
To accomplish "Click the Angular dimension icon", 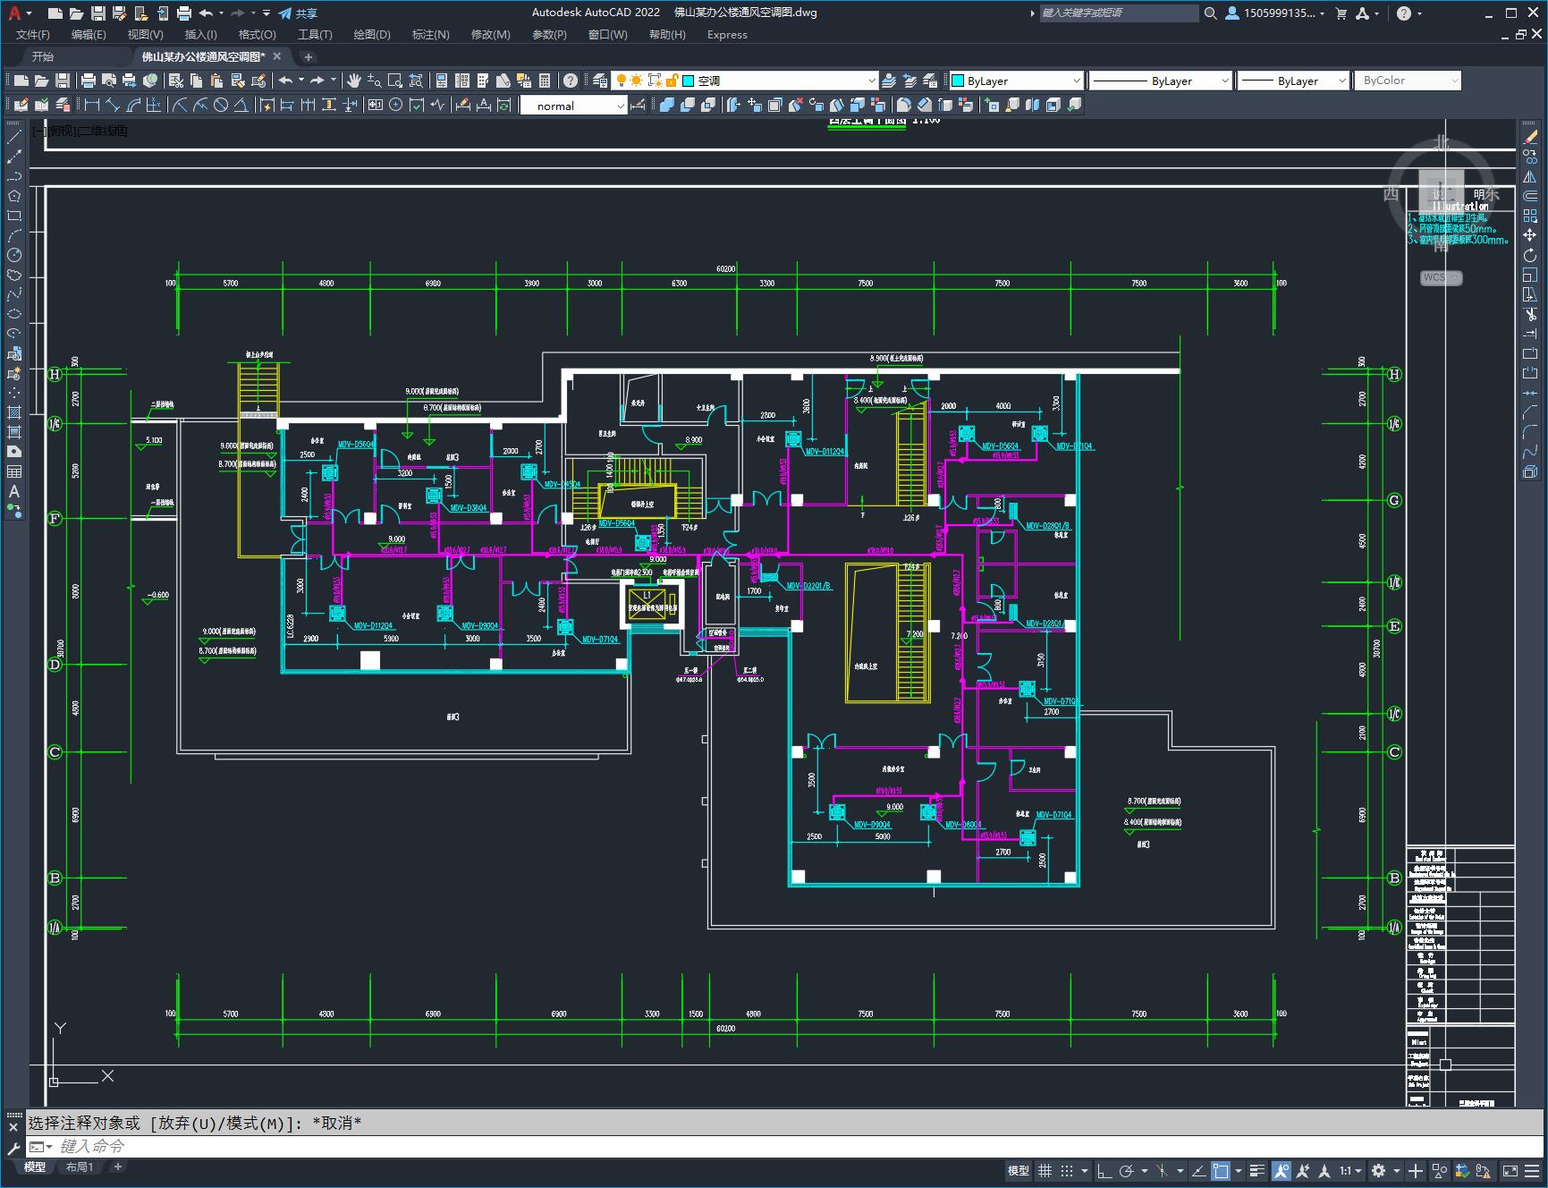I will pos(241,106).
